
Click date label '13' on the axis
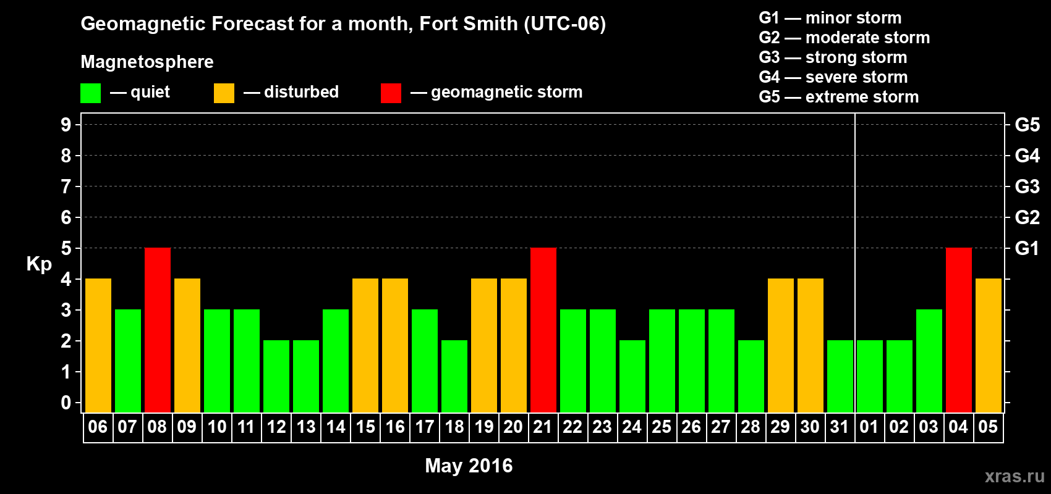[x=305, y=427]
